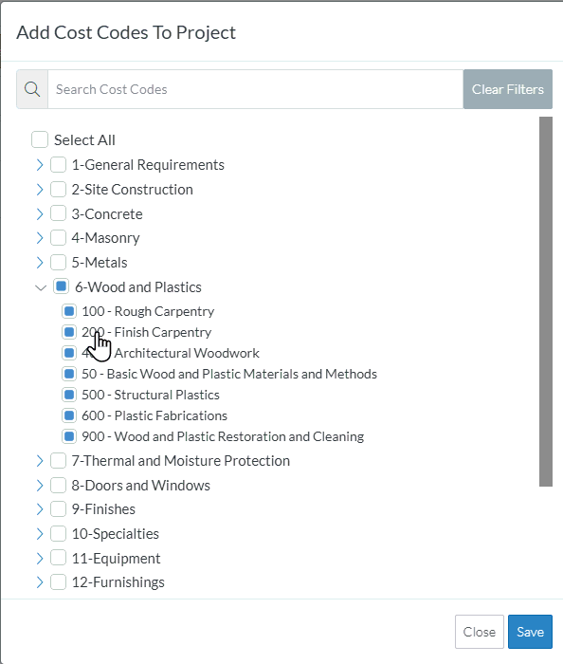This screenshot has height=664, width=563.
Task: Expand the 12-Furnishings chevron
Action: [x=40, y=582]
